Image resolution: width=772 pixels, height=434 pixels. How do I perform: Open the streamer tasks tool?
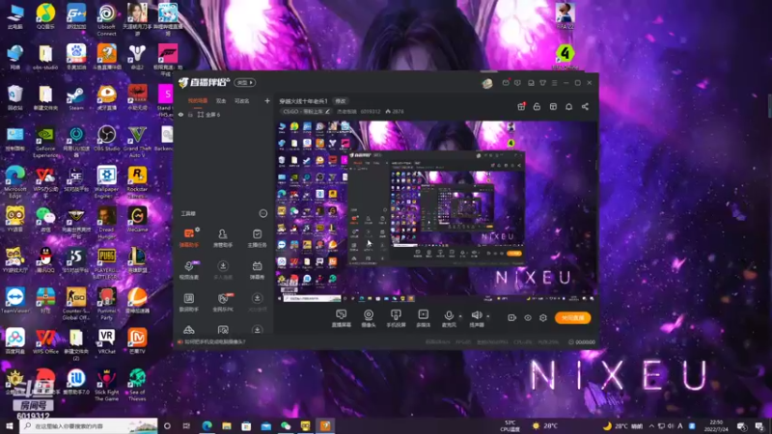pyautogui.click(x=257, y=237)
